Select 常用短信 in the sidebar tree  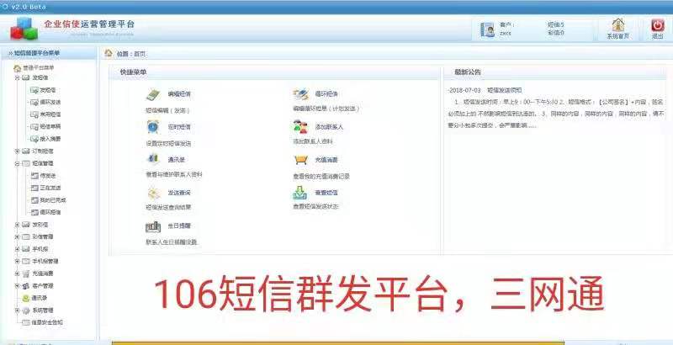50,114
